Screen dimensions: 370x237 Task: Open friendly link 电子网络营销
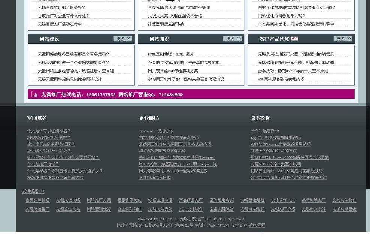point(344,209)
